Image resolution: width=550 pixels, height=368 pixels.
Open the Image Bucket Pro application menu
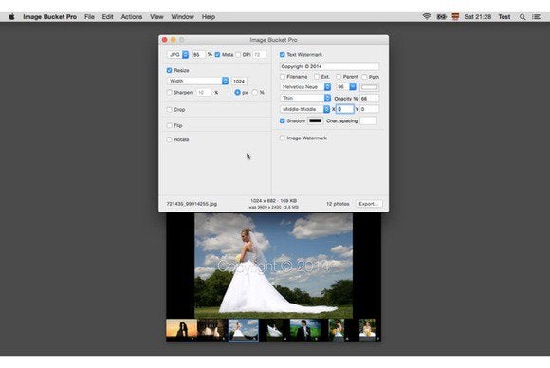[50, 17]
